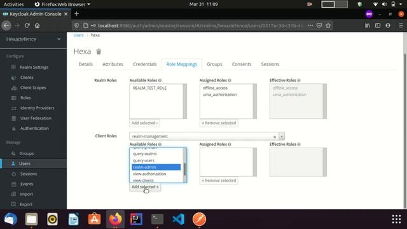
Task: Reload the page in Firefox
Action: pos(27,25)
